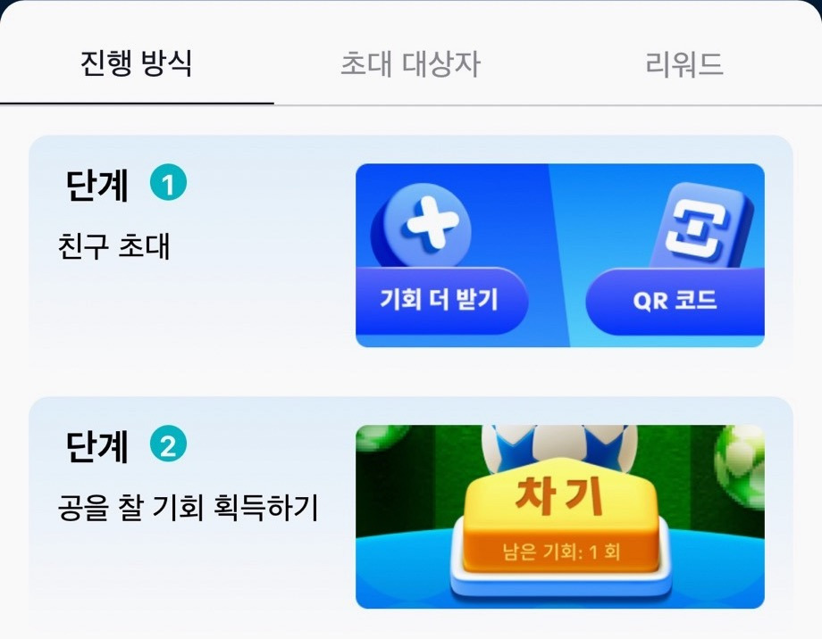
Task: Tap the 기회 더 받기 button
Action: pyautogui.click(x=440, y=301)
